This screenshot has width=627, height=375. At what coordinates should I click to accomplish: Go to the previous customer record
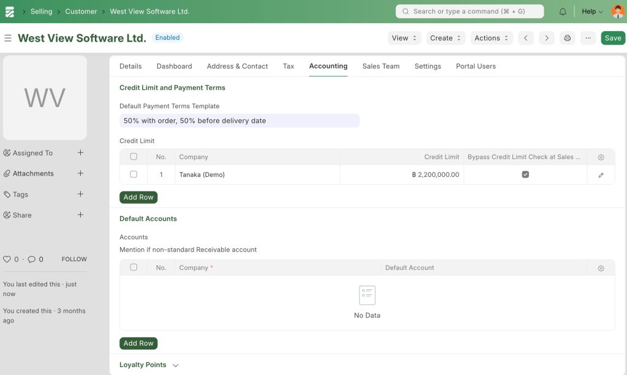[x=526, y=38]
